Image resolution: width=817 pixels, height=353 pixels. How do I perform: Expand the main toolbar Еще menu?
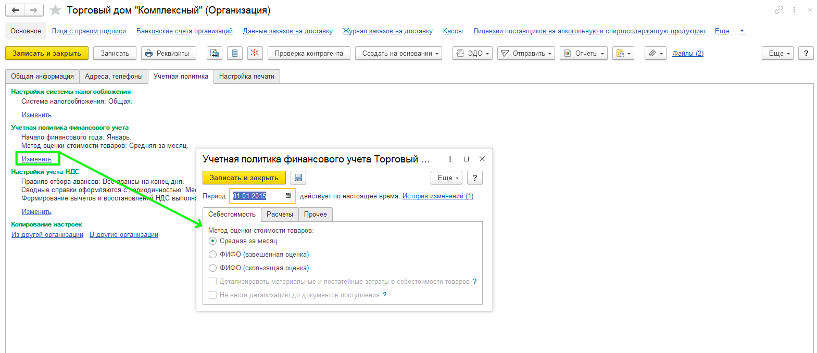(x=777, y=53)
